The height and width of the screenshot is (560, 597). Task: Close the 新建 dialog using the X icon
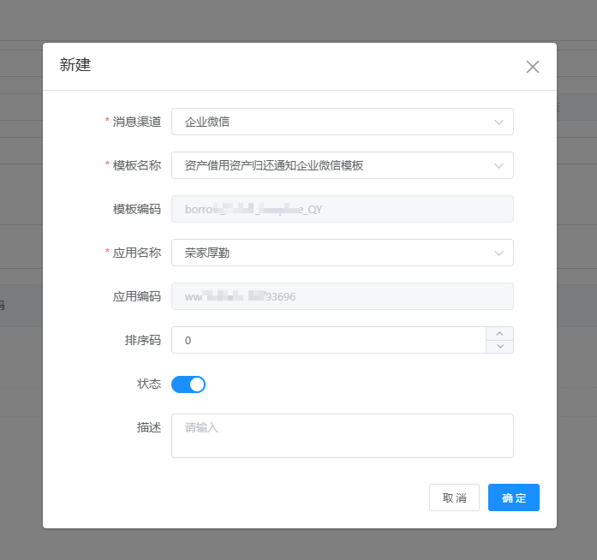click(x=533, y=67)
